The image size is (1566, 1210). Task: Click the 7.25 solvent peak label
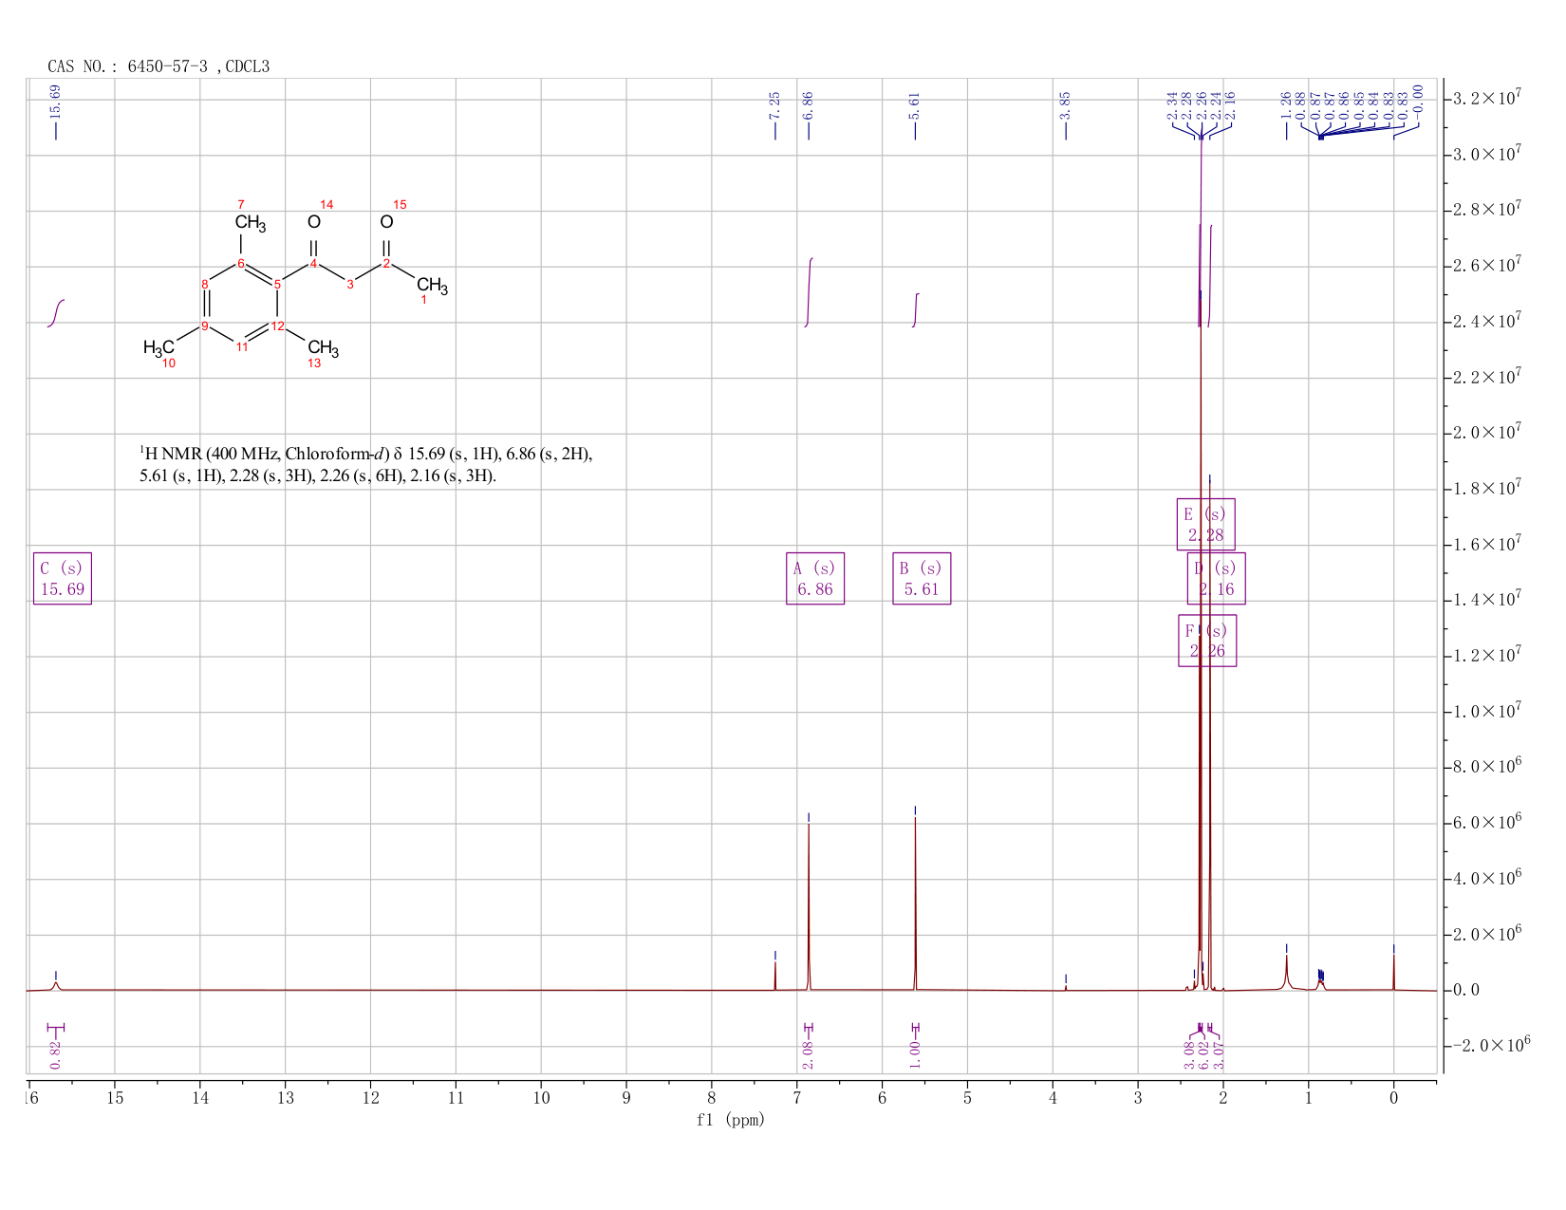(x=774, y=104)
